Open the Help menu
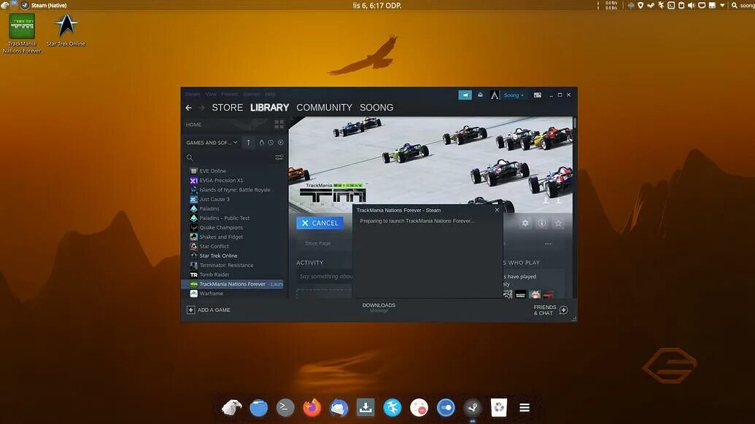Screen dimensions: 755x424 coord(270,94)
